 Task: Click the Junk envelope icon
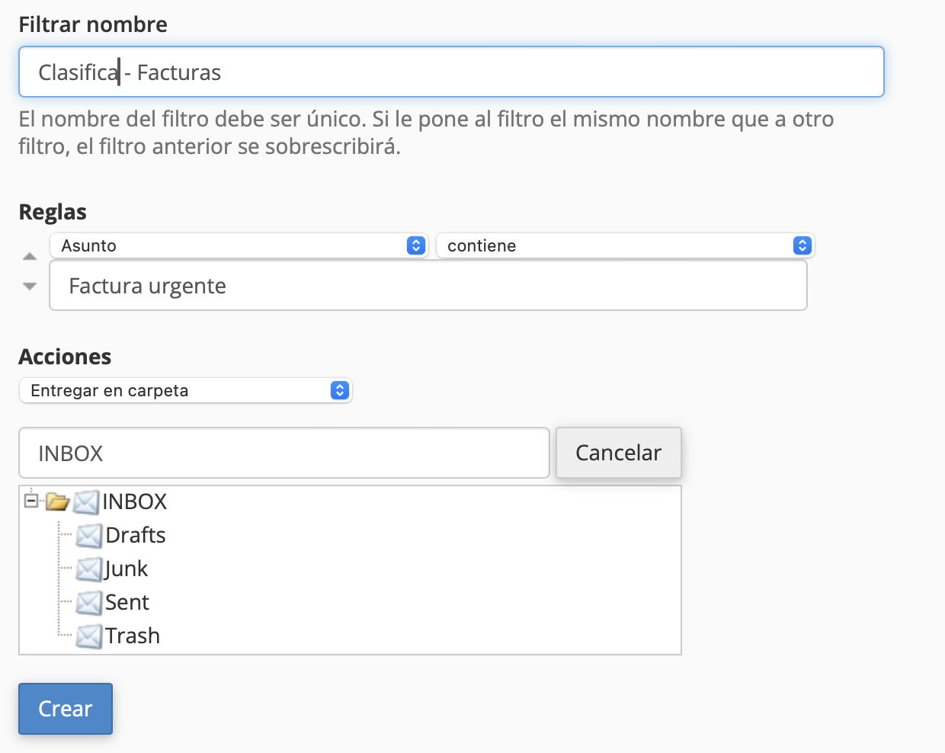89,569
